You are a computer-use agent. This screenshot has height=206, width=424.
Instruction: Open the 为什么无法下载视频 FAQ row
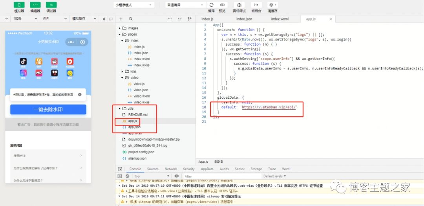click(48, 180)
